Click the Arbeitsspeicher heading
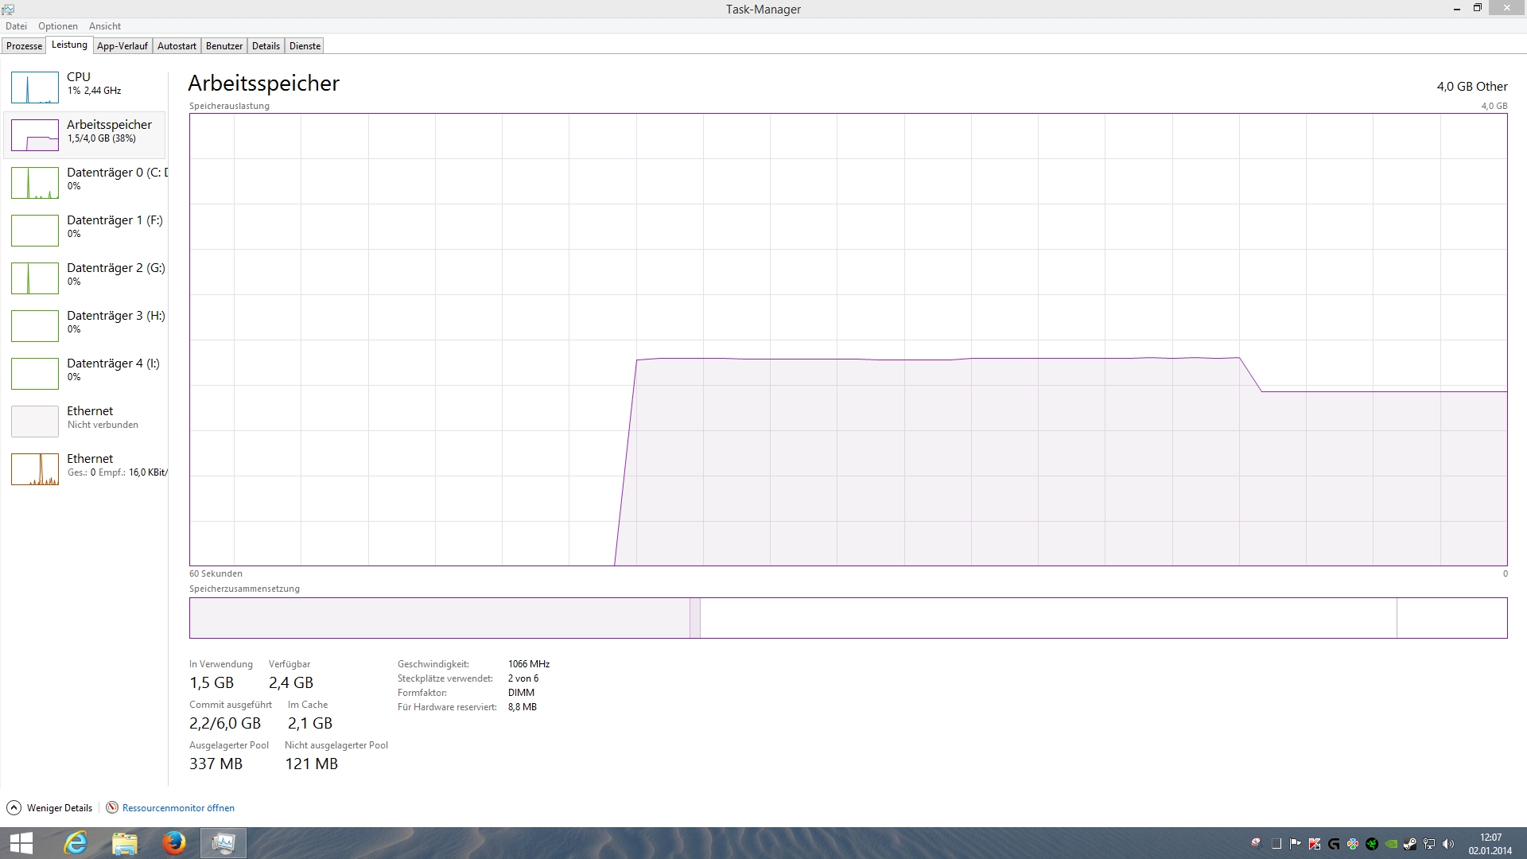This screenshot has height=859, width=1527. (264, 84)
